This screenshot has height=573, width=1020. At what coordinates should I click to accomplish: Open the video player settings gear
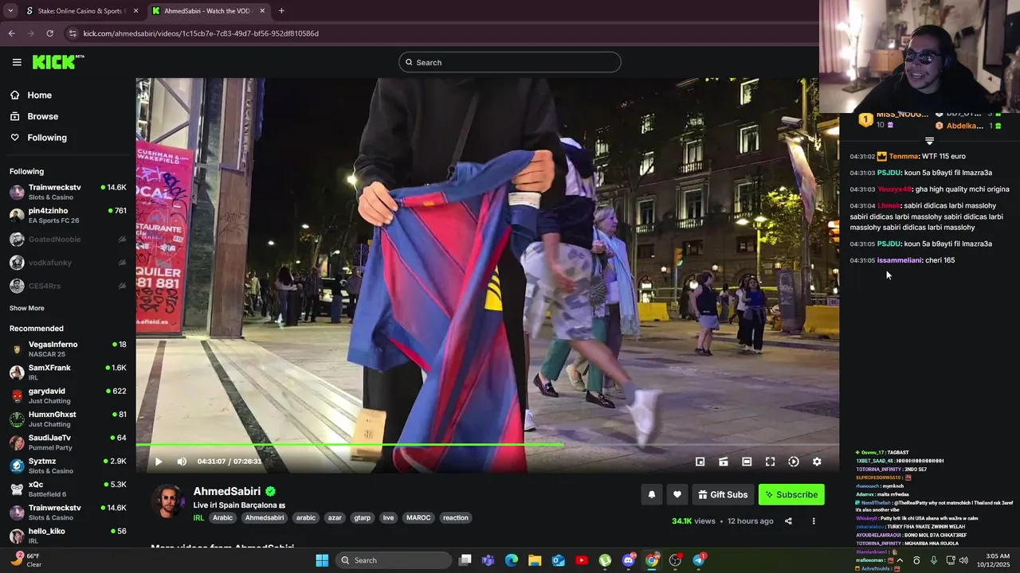[817, 462]
